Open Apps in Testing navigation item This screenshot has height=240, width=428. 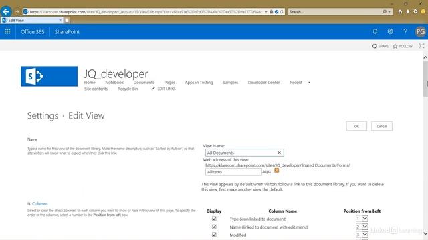pyautogui.click(x=199, y=82)
